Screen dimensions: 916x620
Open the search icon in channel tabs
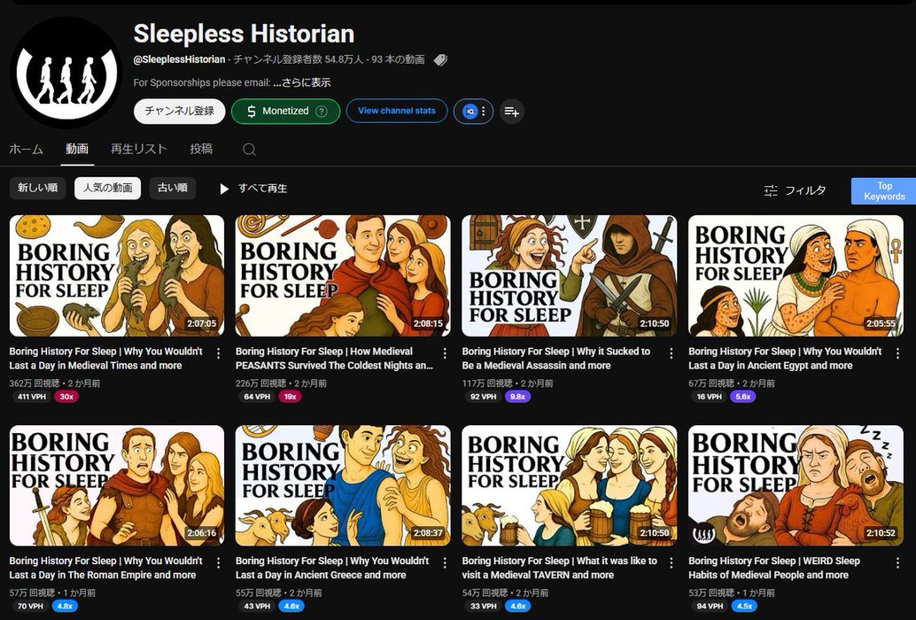tap(249, 150)
